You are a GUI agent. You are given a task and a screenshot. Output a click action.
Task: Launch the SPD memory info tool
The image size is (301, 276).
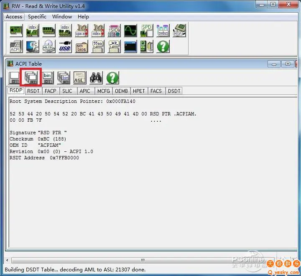146,31
